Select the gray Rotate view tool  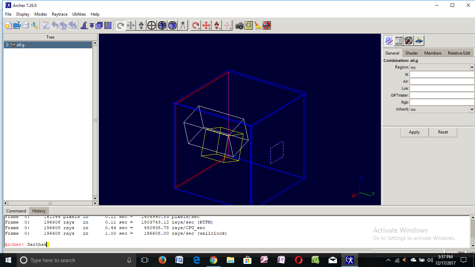tap(120, 25)
